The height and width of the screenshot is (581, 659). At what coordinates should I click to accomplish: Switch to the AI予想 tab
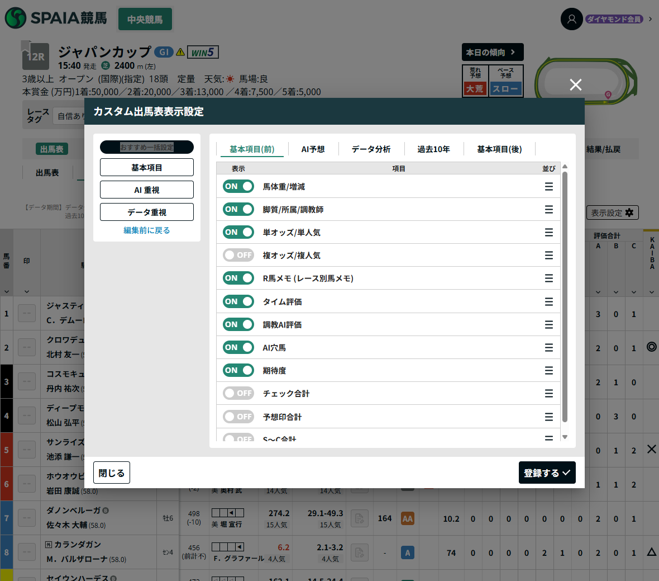(x=313, y=149)
